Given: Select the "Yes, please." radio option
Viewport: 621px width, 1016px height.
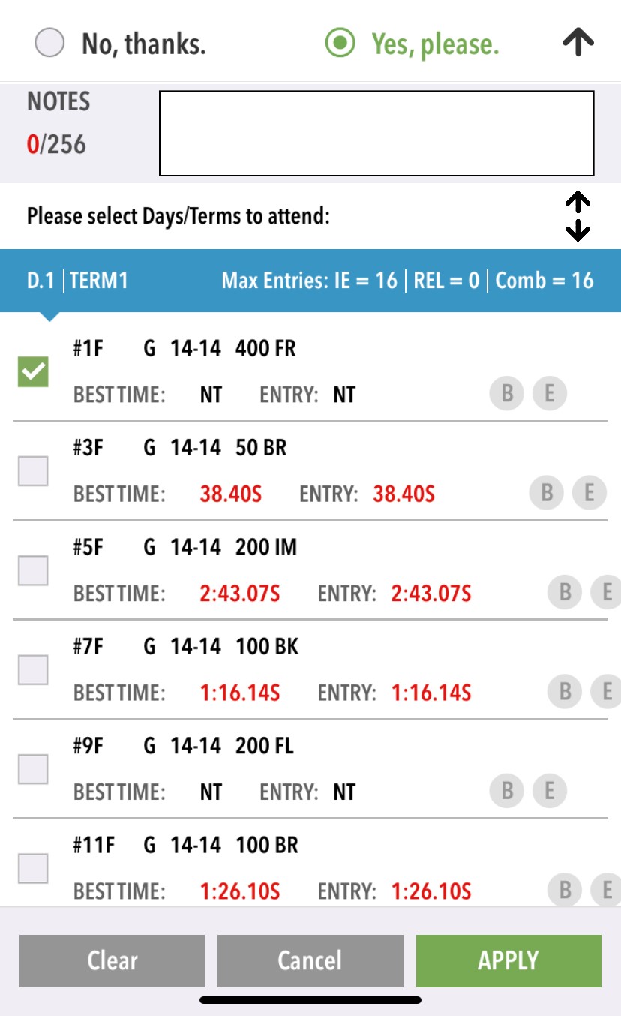Looking at the screenshot, I should 340,44.
